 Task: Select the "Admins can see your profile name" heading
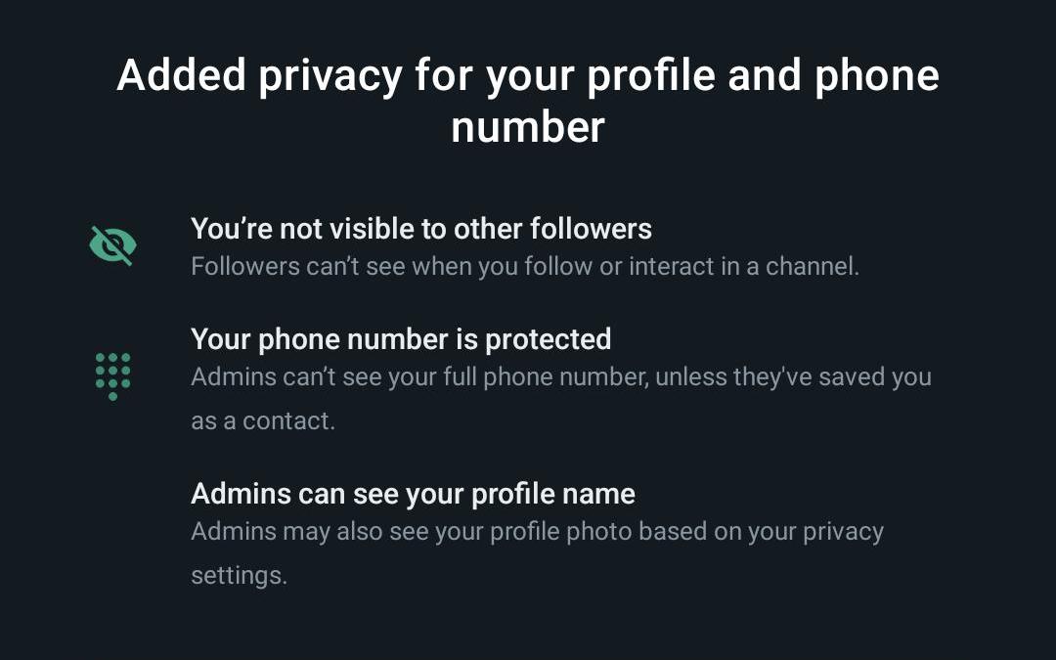point(413,494)
